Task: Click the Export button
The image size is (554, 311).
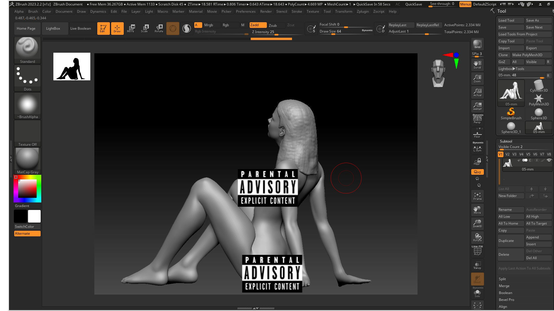Action: 538,48
